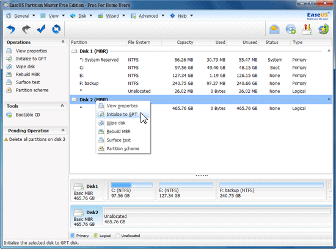Click the green star globe icon in the toolbar
This screenshot has height=249, width=336.
323,29
